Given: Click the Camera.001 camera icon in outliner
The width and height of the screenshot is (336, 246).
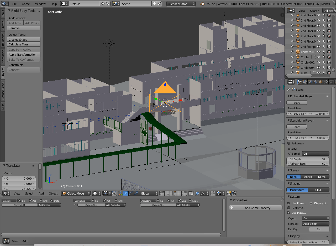Looking at the screenshot, I should click(x=298, y=52).
